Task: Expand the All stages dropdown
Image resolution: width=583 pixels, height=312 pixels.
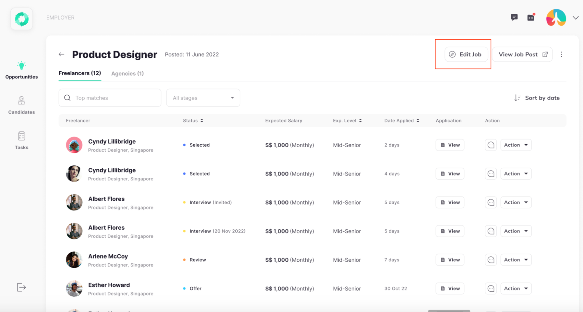Action: tap(203, 98)
